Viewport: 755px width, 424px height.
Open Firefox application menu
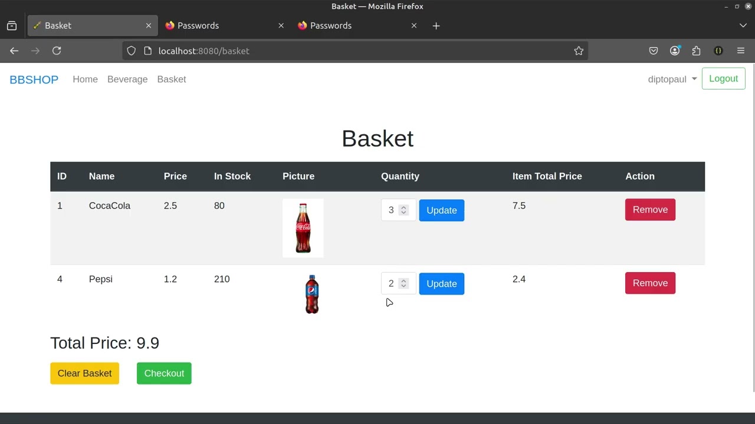coord(741,51)
